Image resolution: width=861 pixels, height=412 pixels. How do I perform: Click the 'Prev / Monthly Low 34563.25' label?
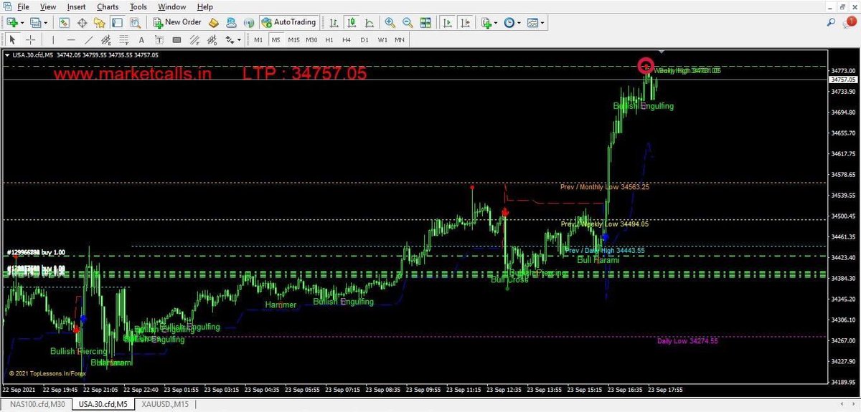click(x=605, y=187)
